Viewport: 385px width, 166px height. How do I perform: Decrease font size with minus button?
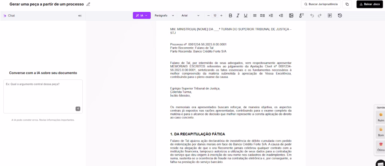tap(208, 15)
